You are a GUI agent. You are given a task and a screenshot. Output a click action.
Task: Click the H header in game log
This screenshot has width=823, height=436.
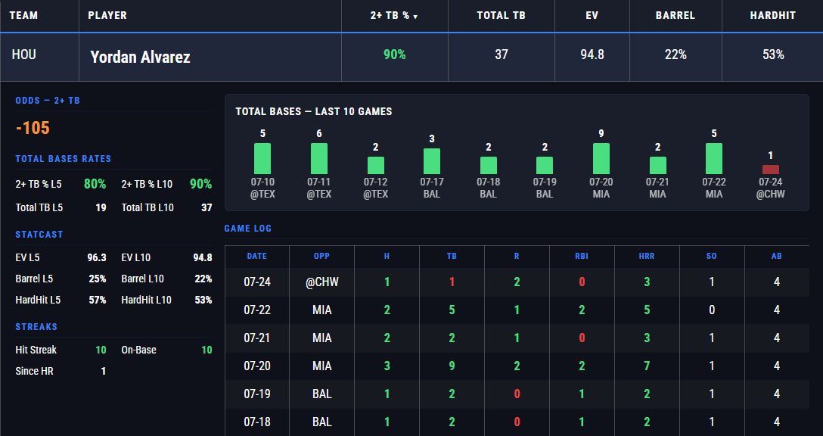(387, 257)
